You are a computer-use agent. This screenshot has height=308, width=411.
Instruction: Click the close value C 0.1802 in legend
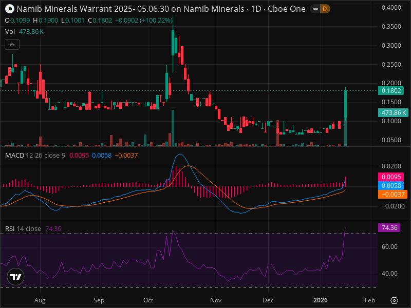click(x=100, y=21)
